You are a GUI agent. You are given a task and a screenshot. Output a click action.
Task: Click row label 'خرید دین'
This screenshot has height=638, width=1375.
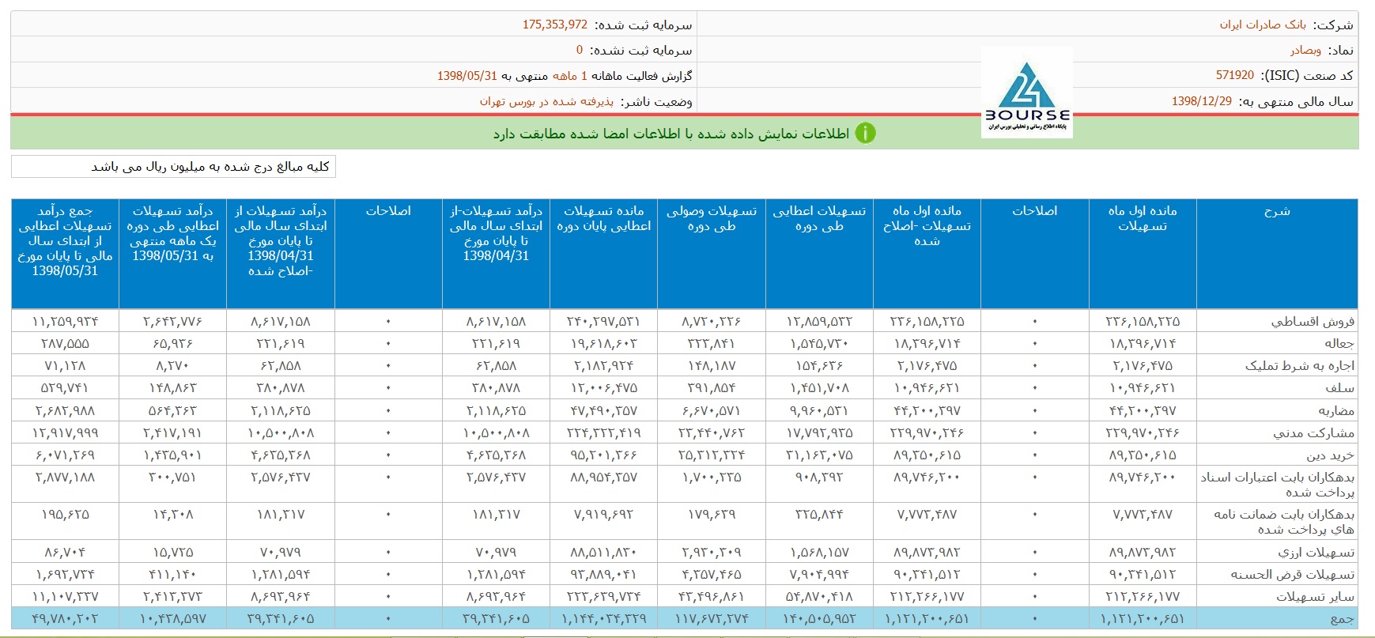tap(1330, 455)
